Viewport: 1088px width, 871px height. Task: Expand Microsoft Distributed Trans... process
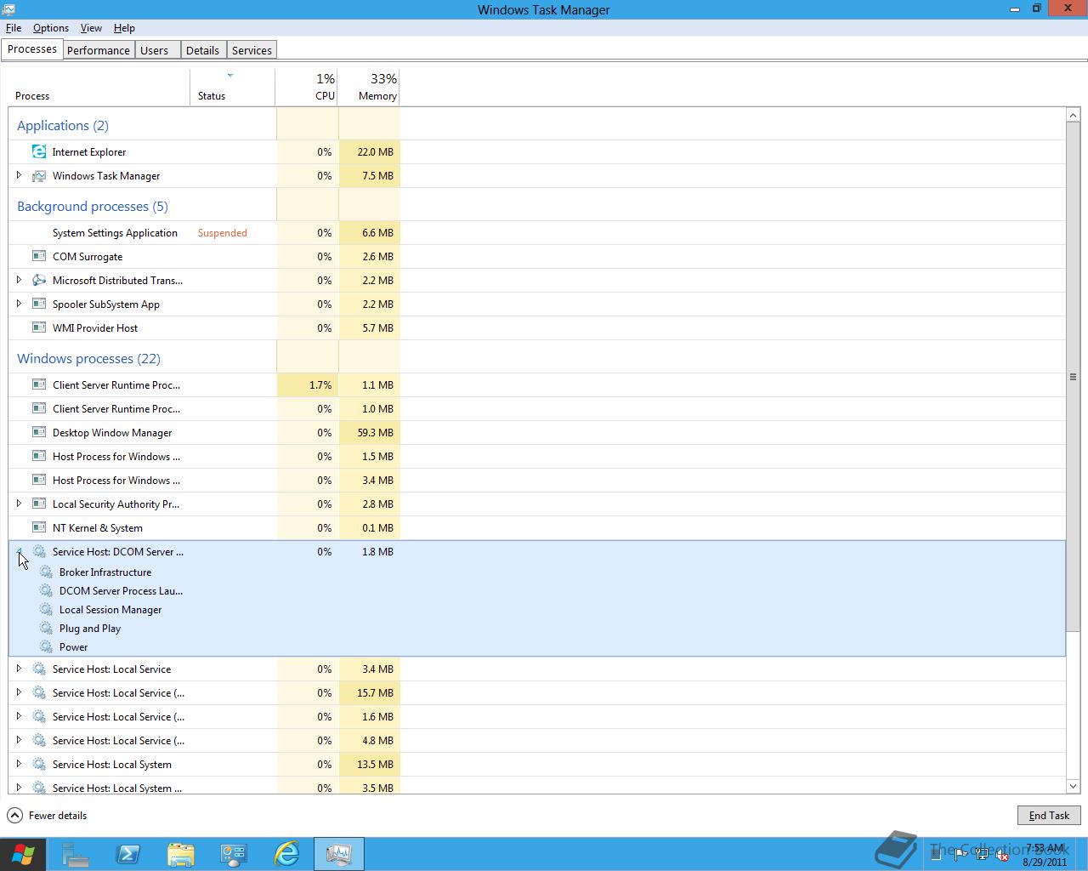click(x=19, y=279)
